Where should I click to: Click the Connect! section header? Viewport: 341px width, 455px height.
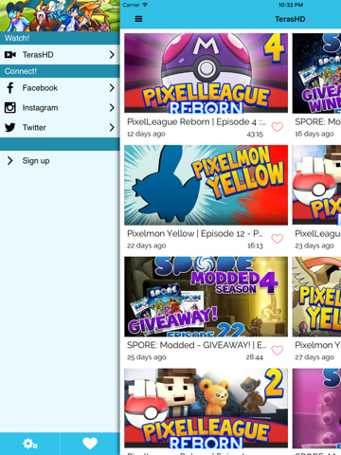60,71
